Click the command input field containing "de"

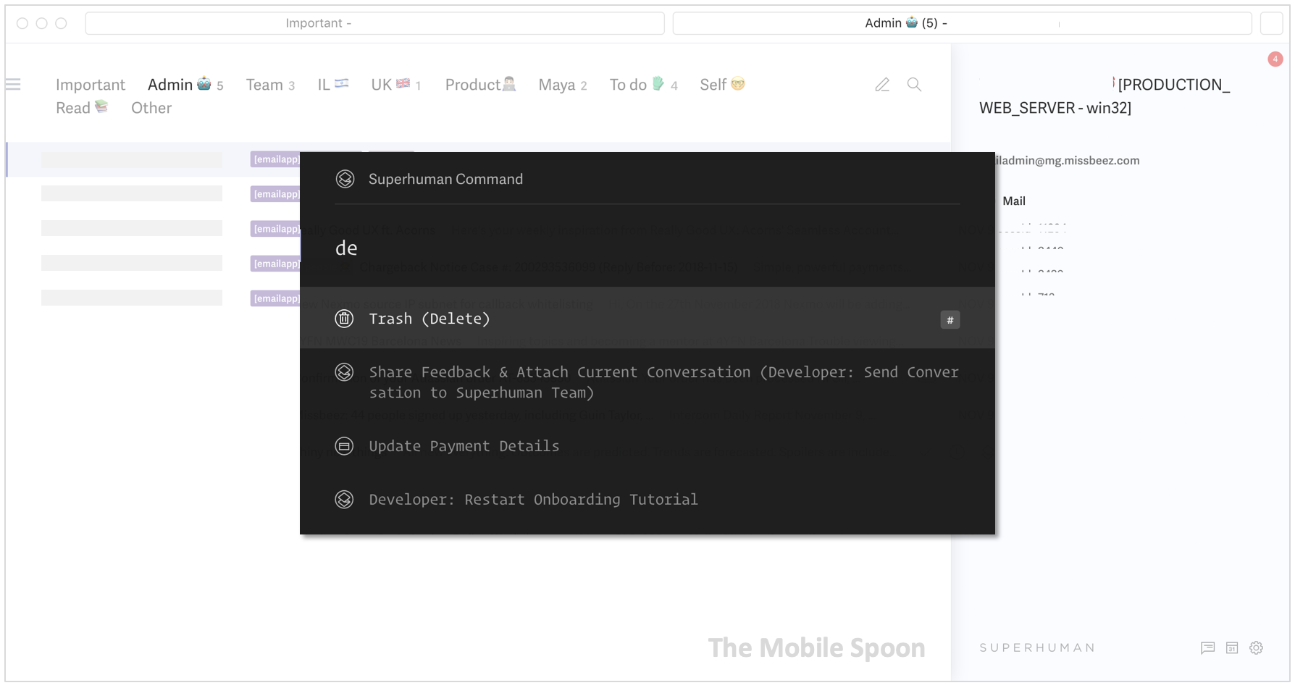[645, 248]
